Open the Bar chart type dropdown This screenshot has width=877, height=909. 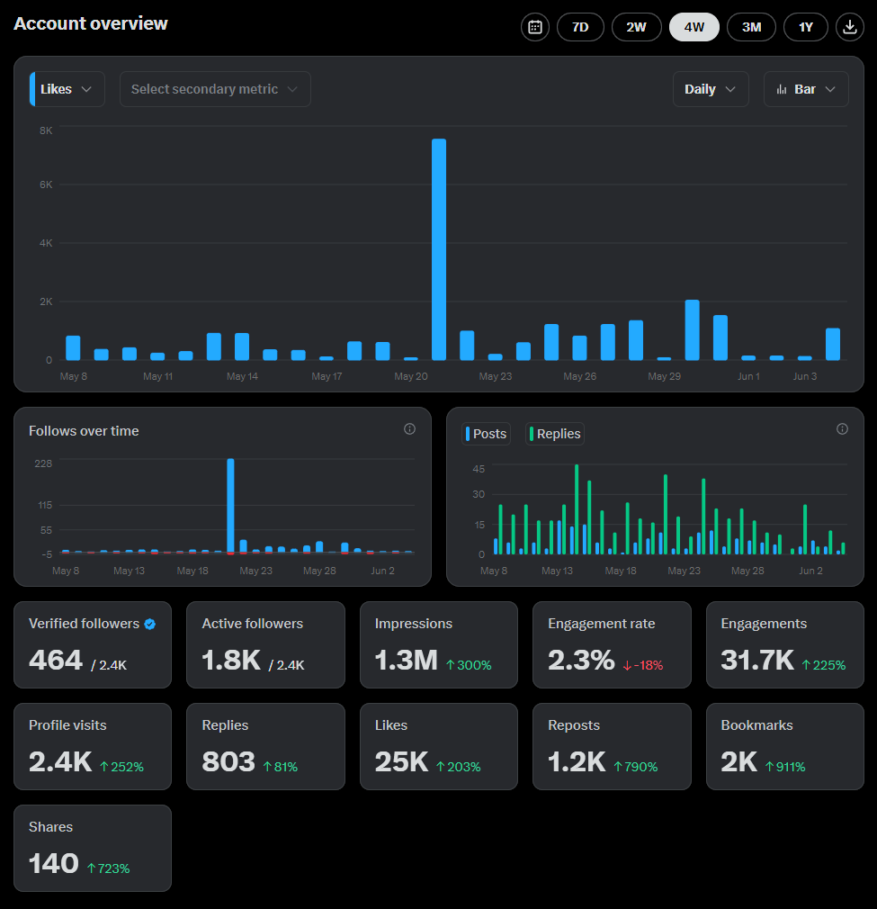[806, 89]
